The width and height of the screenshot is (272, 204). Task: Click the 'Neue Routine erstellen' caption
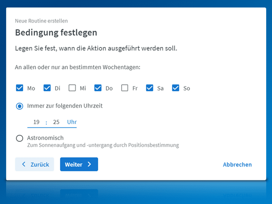pos(41,20)
